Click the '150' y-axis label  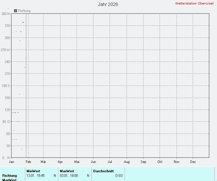click(x=7, y=98)
